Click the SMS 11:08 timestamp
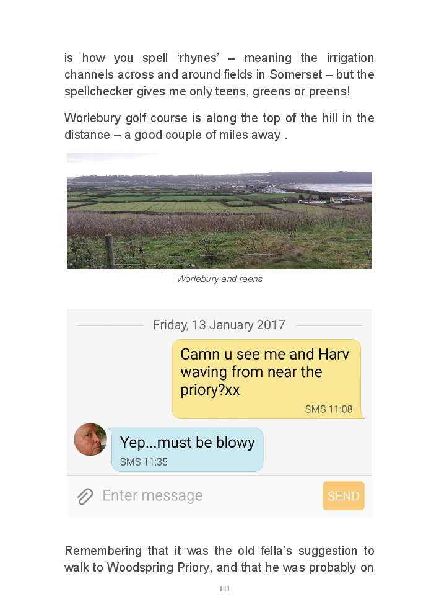This screenshot has width=439, height=615. pyautogui.click(x=329, y=409)
